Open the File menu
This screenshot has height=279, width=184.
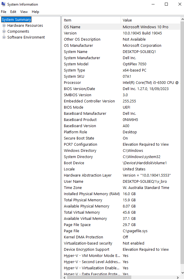point(4,12)
